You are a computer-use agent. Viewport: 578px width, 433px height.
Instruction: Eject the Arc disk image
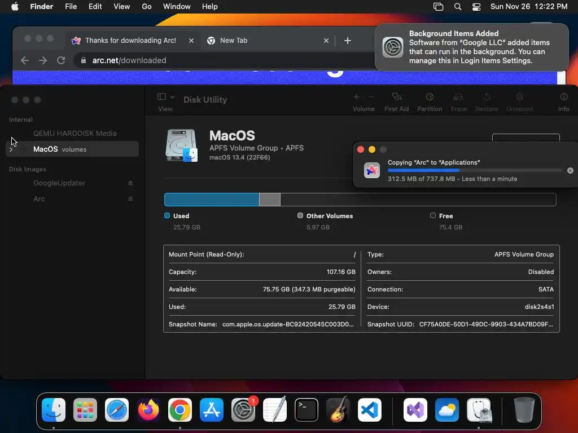130,199
